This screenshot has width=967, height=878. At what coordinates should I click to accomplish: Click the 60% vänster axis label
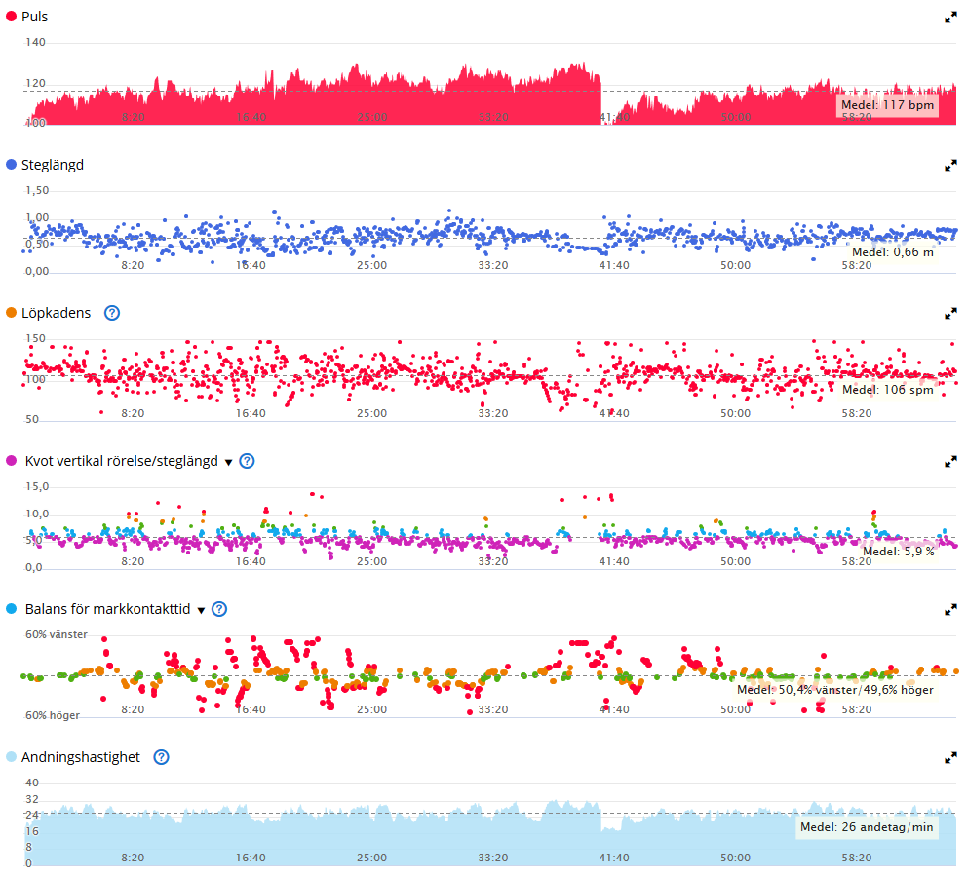(57, 634)
